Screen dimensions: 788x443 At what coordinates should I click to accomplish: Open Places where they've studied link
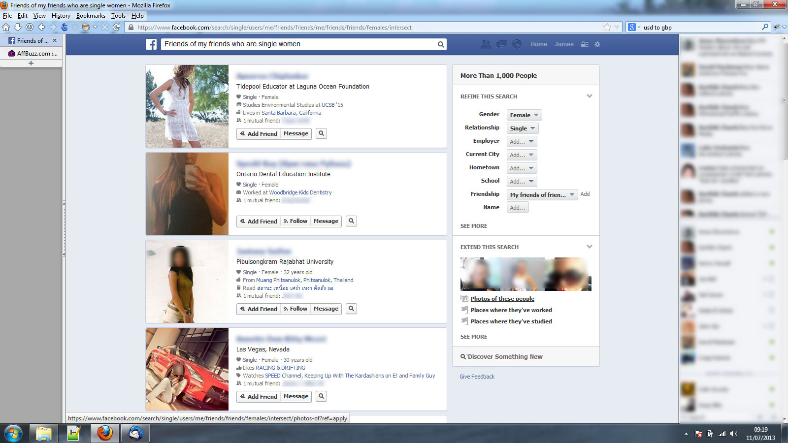pos(511,321)
